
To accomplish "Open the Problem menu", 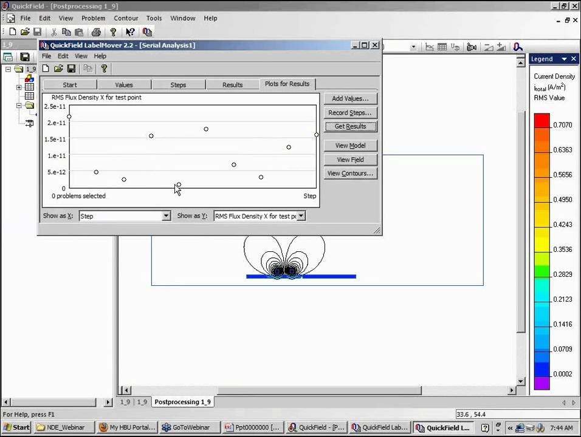I will [94, 18].
